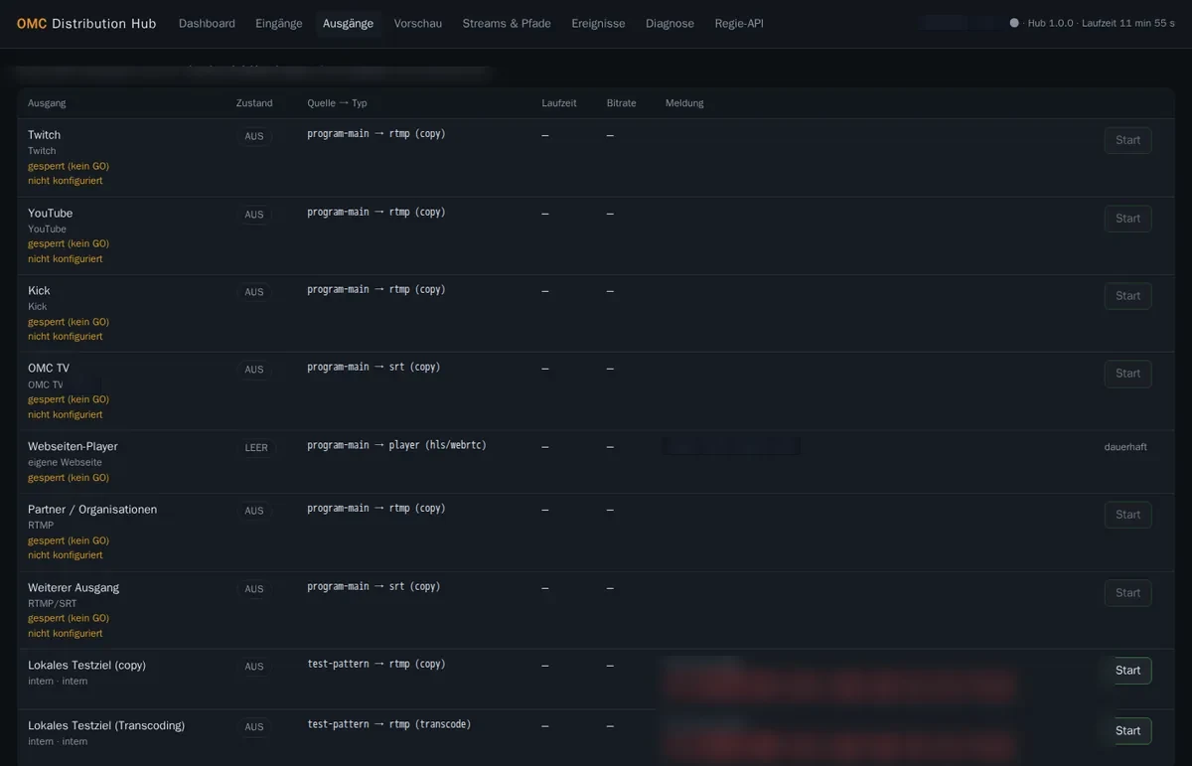Click the AUS badge in Kick row
The width and height of the screenshot is (1192, 766).
[254, 292]
